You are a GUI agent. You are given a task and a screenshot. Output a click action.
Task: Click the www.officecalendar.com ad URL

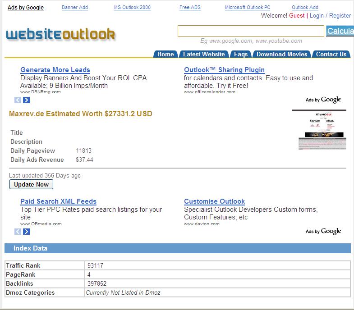click(x=210, y=92)
